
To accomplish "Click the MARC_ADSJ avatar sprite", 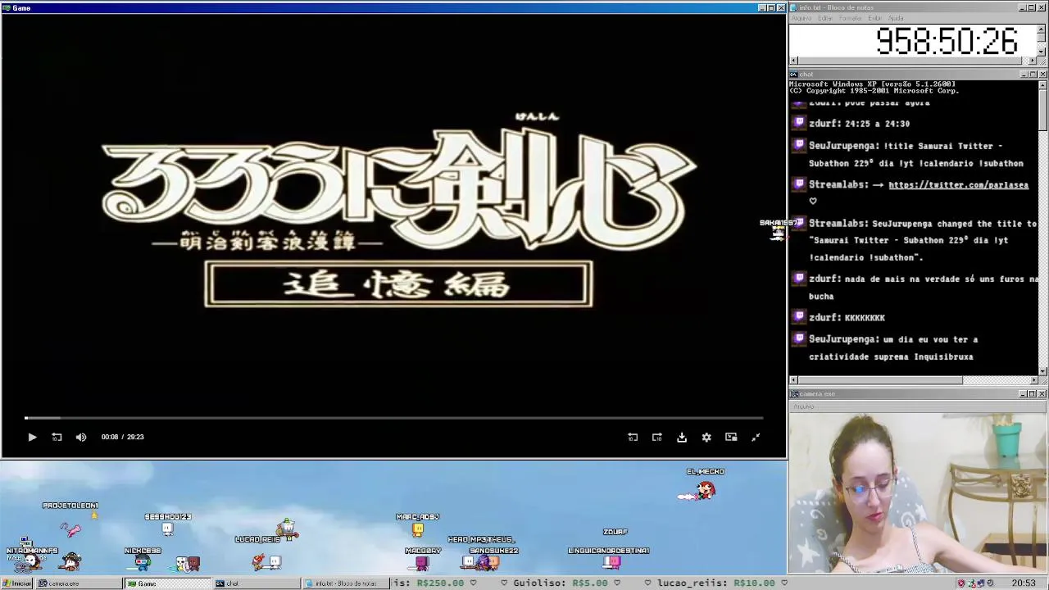I will pyautogui.click(x=418, y=531).
